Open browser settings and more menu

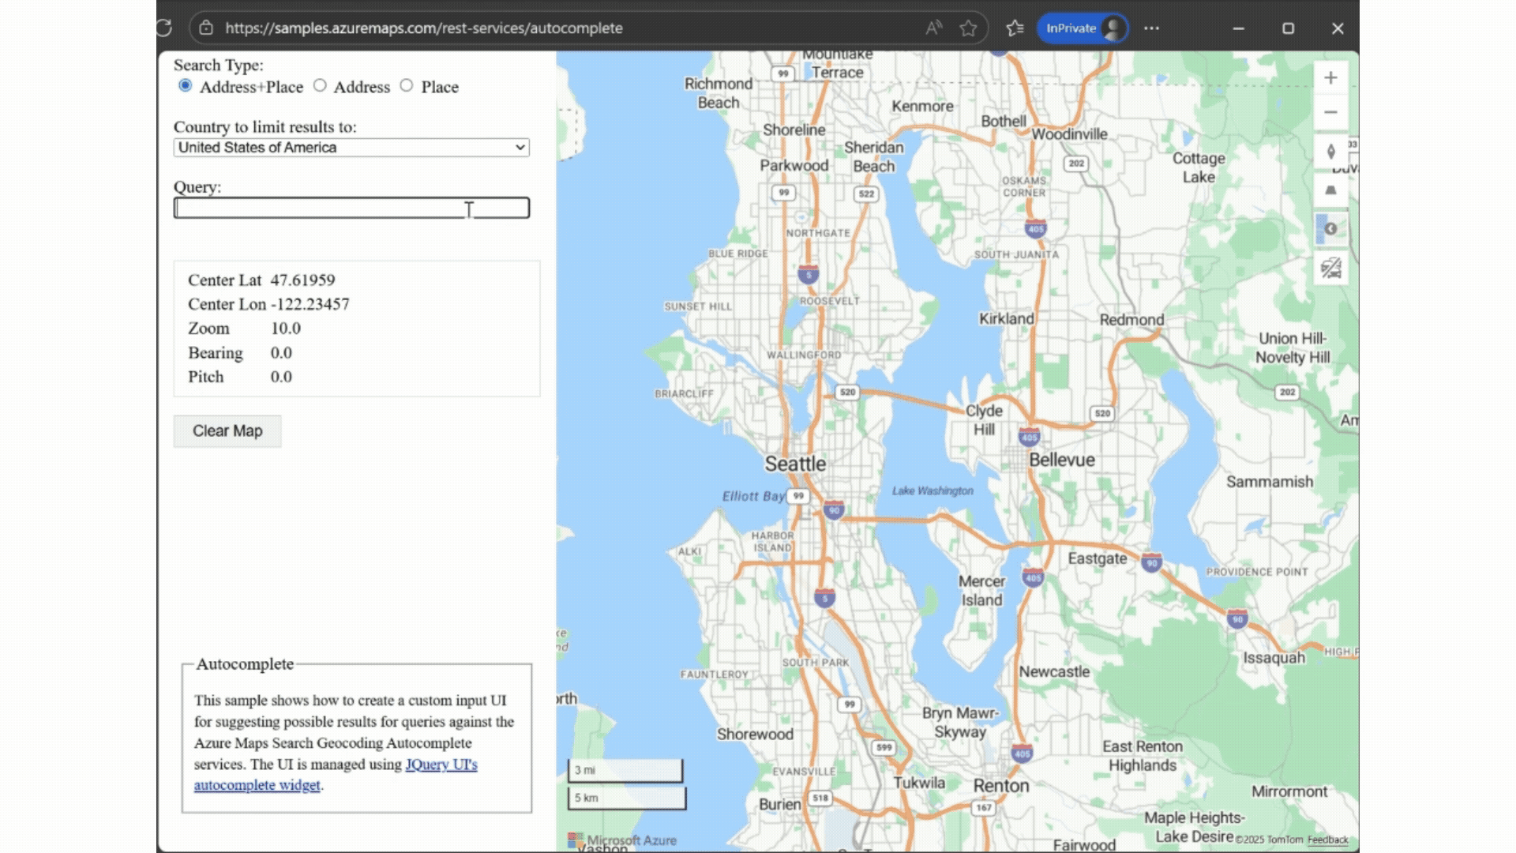(1151, 28)
